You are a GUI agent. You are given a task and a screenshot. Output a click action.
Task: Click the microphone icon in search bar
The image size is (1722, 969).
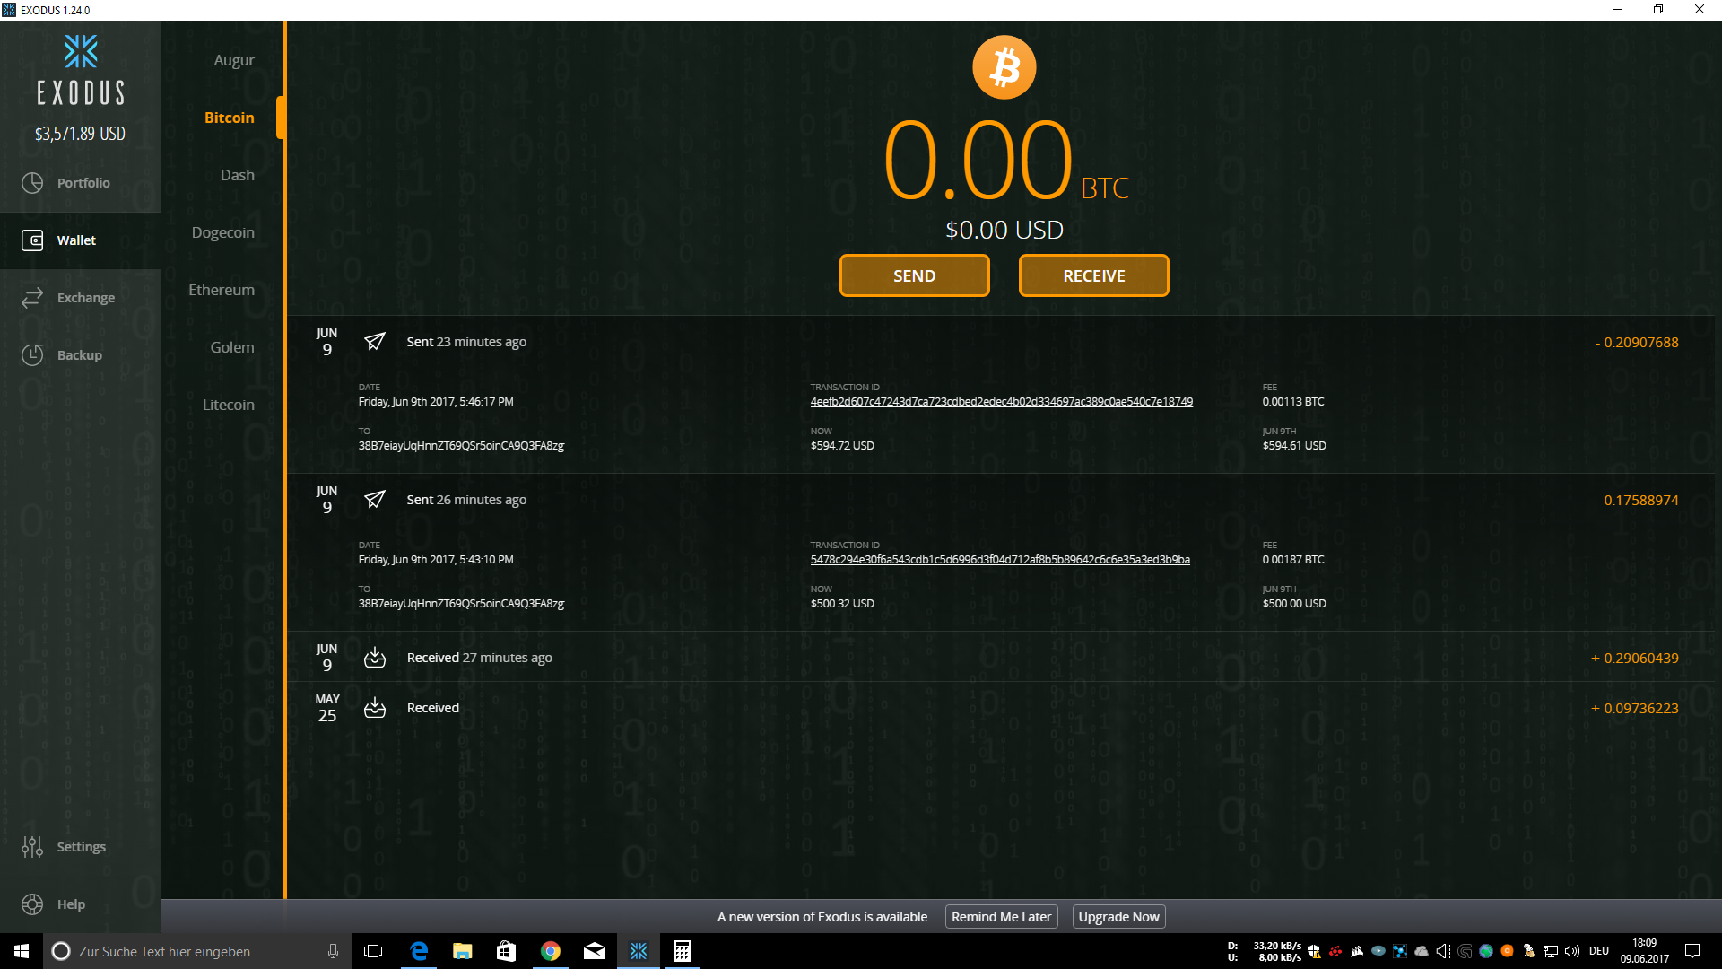point(333,951)
